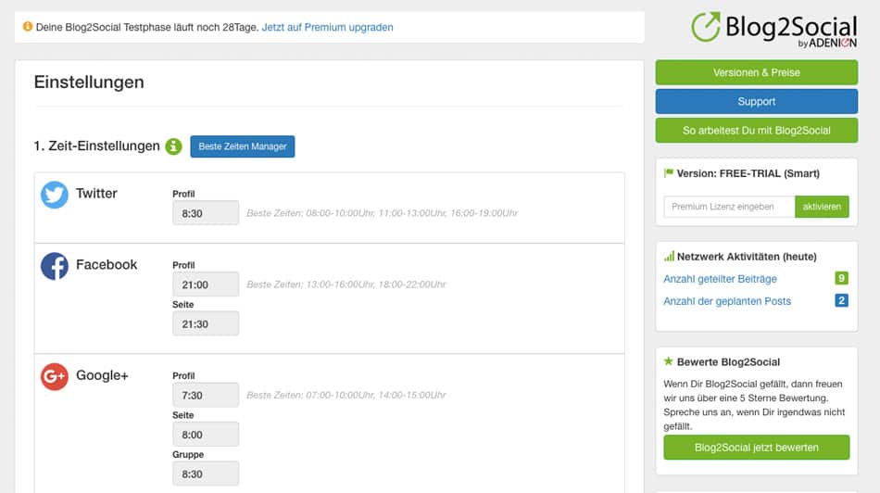The width and height of the screenshot is (880, 493).
Task: Open Anzahl geteilter Beiträge link
Action: tap(720, 279)
